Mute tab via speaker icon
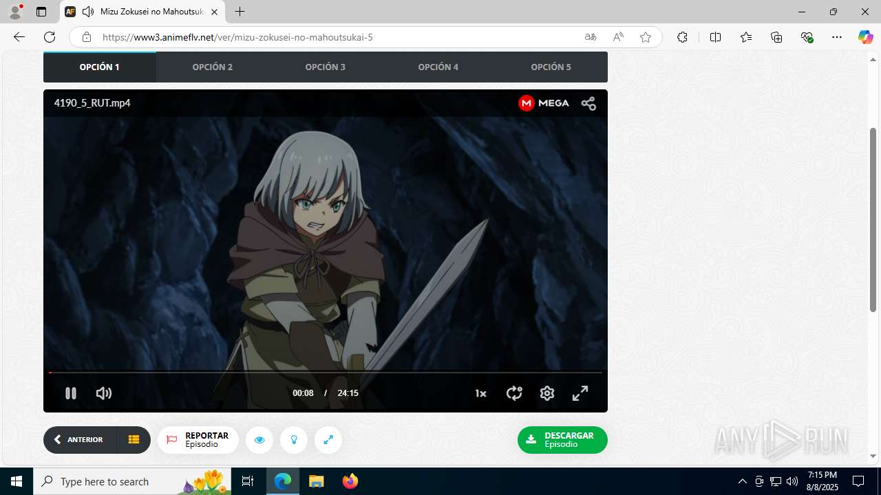This screenshot has height=495, width=881. (88, 12)
